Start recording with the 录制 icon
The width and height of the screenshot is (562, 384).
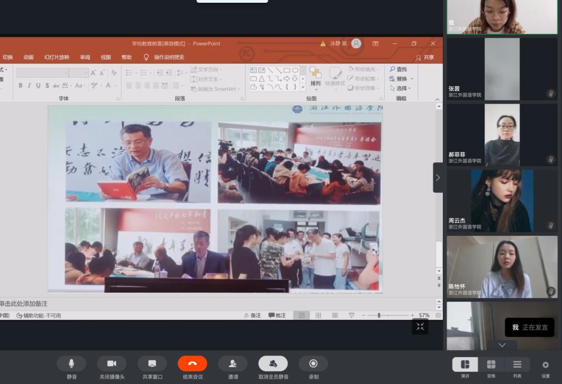click(313, 364)
